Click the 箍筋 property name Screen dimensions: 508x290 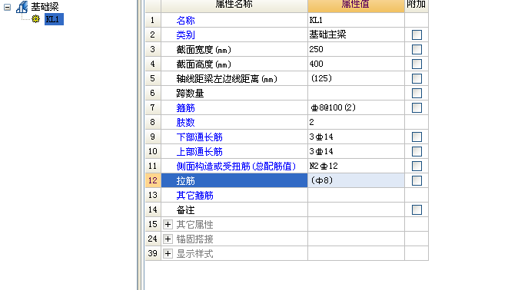tap(185, 107)
